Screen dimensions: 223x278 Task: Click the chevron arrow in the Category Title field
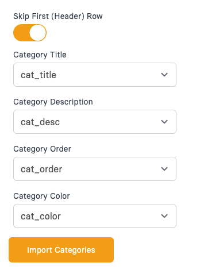(164, 75)
